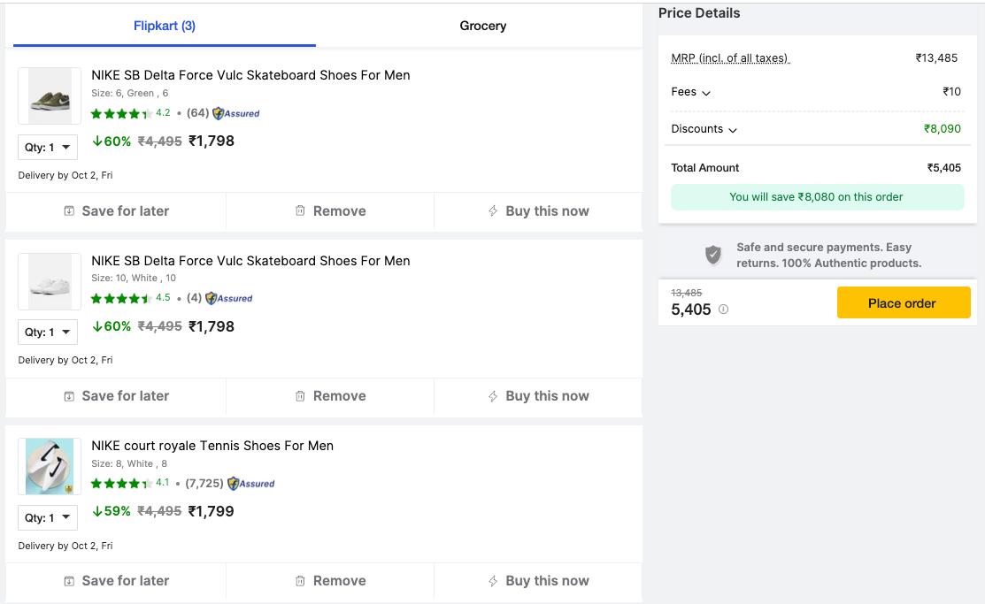
Task: Save white size 10 shoes for later
Action: 116,396
